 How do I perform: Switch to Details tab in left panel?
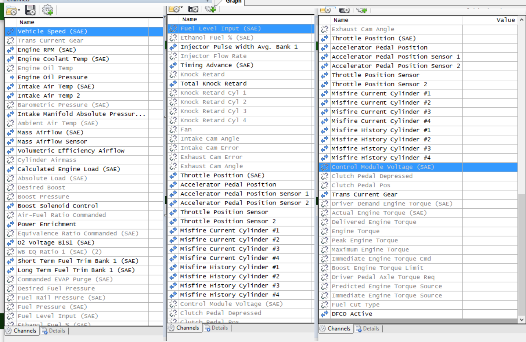54,331
